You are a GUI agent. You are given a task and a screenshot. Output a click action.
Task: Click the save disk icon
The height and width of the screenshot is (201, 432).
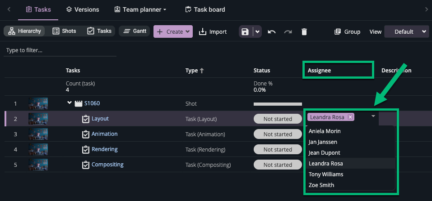tap(245, 31)
